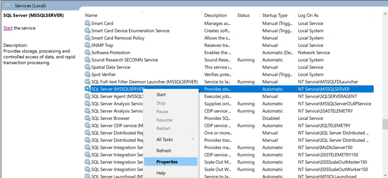This screenshot has width=388, height=178.
Task: Click gear icon for Spatial Data Service
Action: [x=87, y=67]
